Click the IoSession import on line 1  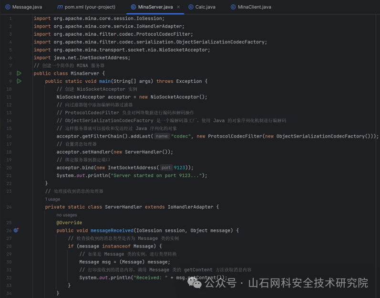pos(99,19)
